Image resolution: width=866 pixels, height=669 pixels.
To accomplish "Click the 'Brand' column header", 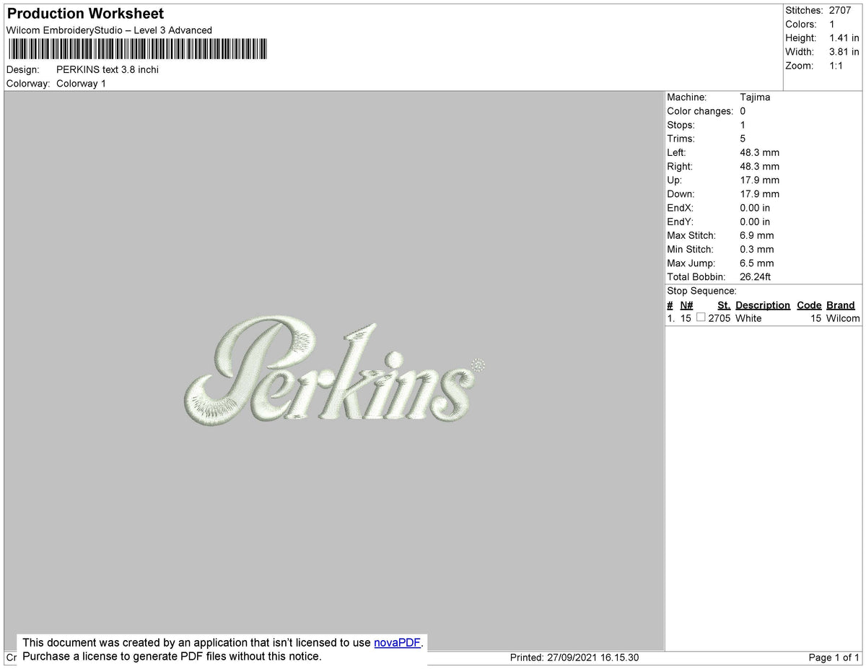I will 841,305.
